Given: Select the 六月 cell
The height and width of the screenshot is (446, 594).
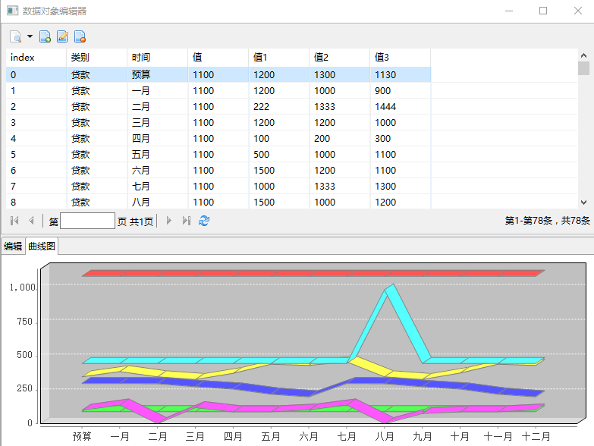Looking at the screenshot, I should (158, 171).
